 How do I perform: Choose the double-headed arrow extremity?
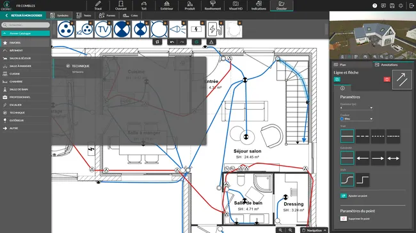[393, 158]
